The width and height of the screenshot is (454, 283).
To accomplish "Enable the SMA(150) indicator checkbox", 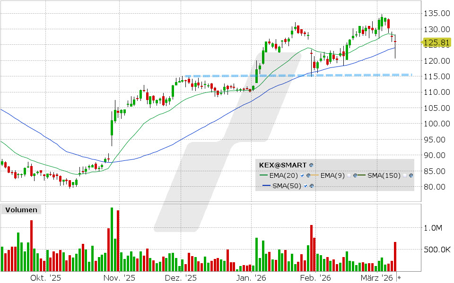I will 404,175.
